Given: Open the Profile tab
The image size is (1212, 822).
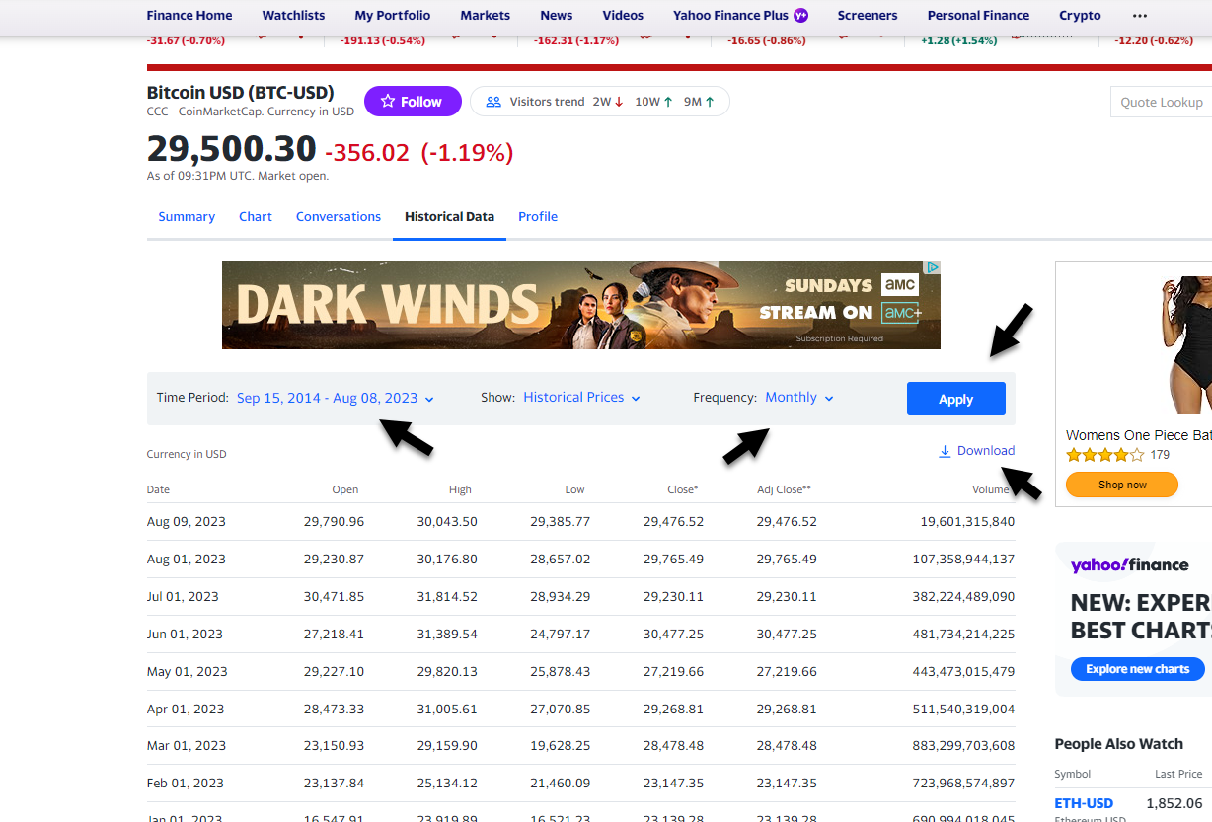Looking at the screenshot, I should point(538,217).
